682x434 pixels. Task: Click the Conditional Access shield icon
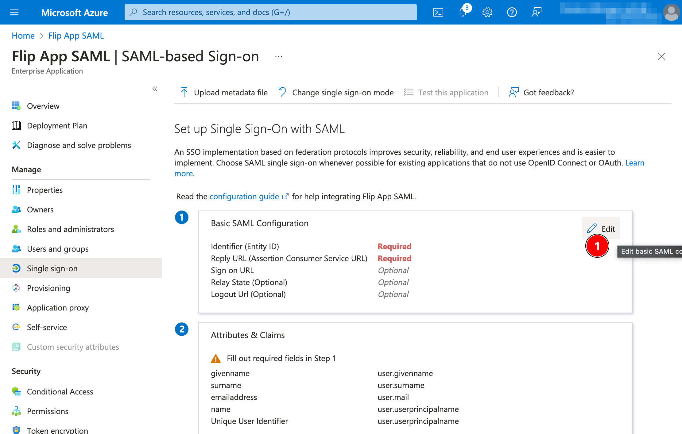click(16, 391)
